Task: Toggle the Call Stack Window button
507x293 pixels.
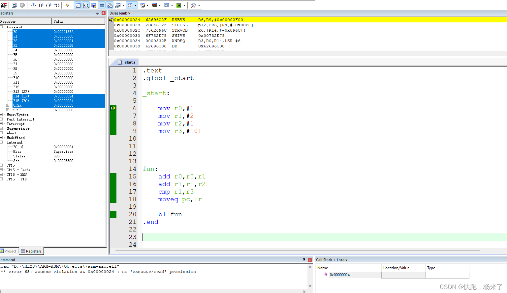Action: [x=110, y=5]
